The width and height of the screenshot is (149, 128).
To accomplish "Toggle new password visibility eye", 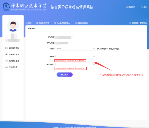I will pyautogui.click(x=94, y=57).
